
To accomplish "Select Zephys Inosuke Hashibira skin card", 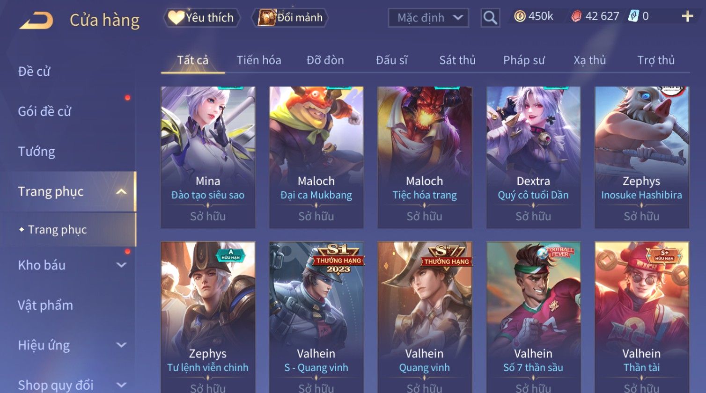I will click(x=641, y=157).
